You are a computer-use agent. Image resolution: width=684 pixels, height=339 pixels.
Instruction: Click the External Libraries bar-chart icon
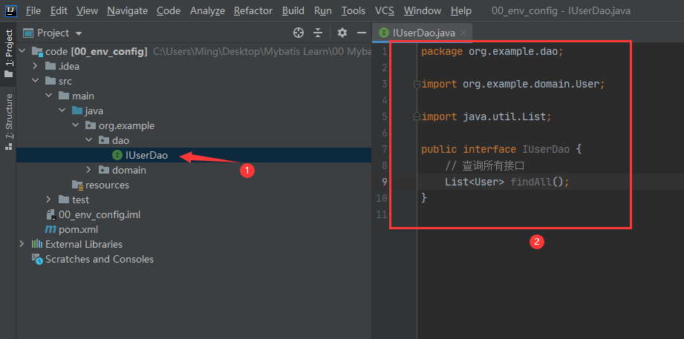(x=37, y=244)
